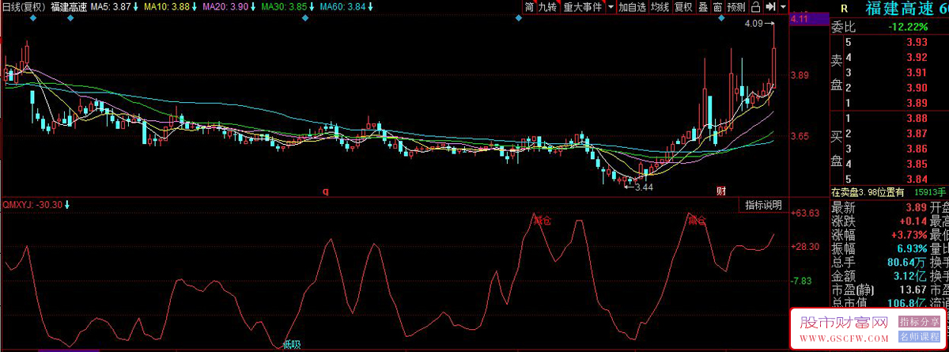Click the 加自选 add to watchlist button
Screen dimensions: 949x352
coord(632,7)
